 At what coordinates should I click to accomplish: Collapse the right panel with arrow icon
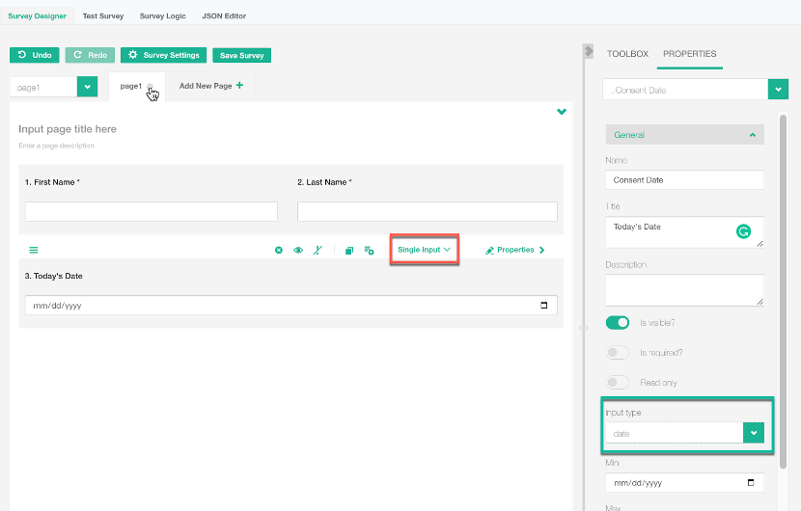click(x=589, y=51)
